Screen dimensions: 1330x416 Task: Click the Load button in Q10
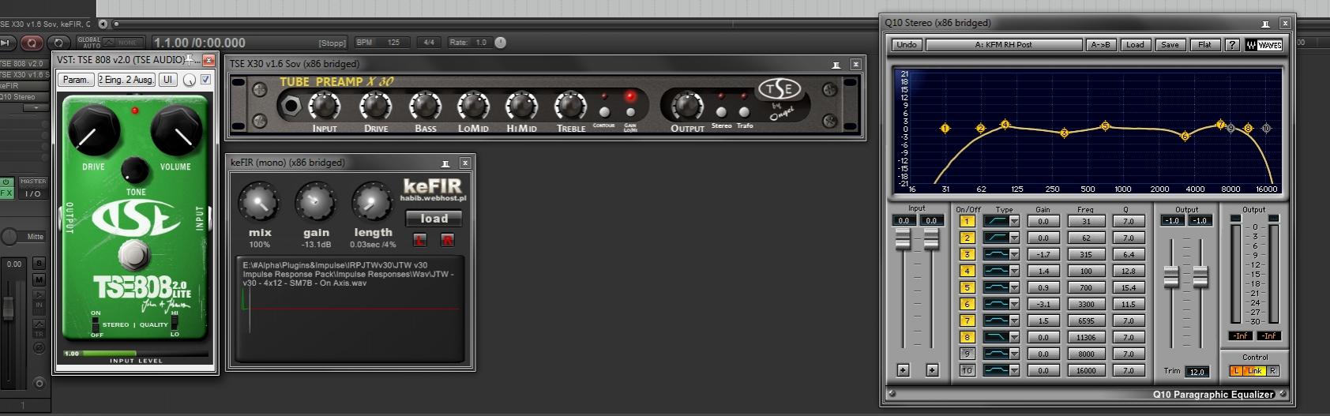click(x=1135, y=45)
